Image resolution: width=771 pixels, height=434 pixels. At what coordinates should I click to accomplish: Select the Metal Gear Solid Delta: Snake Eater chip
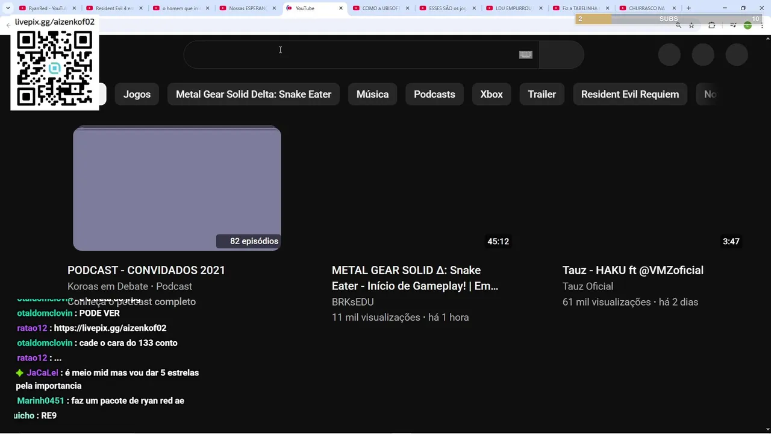click(x=254, y=94)
